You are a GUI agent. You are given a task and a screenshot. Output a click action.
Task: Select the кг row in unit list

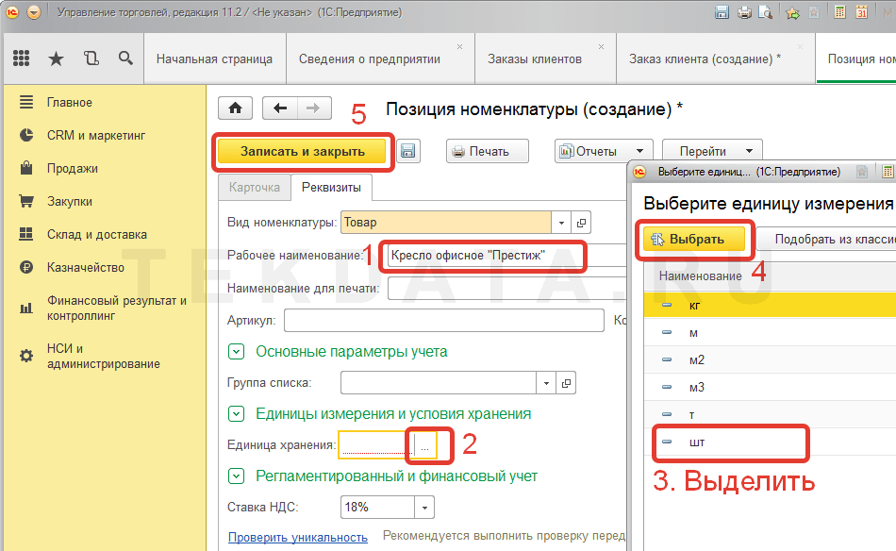click(x=770, y=306)
